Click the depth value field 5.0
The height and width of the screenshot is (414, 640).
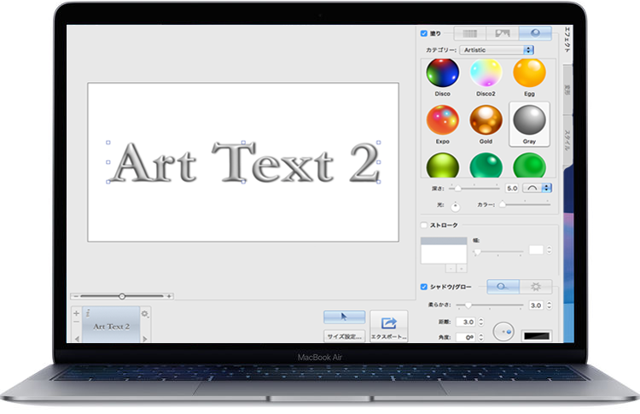point(512,188)
